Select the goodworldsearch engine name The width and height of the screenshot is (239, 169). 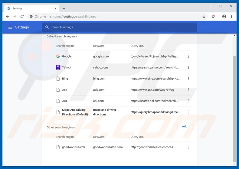pos(74,147)
